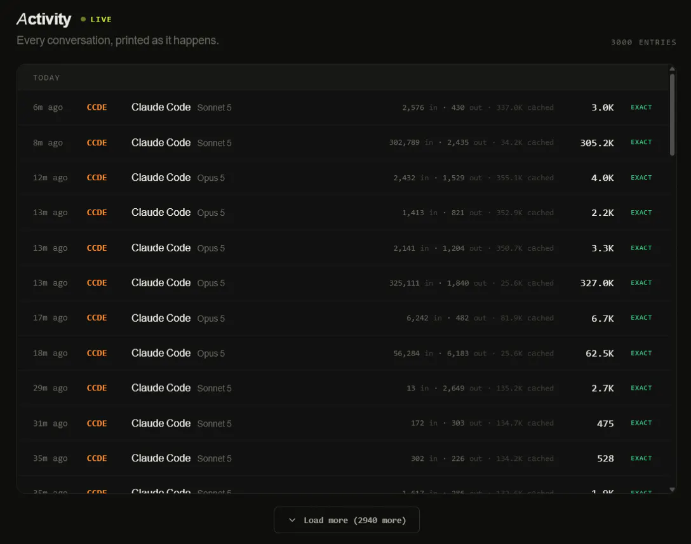
Task: Click the EXACT badge on the 6m ago row
Action: (641, 107)
